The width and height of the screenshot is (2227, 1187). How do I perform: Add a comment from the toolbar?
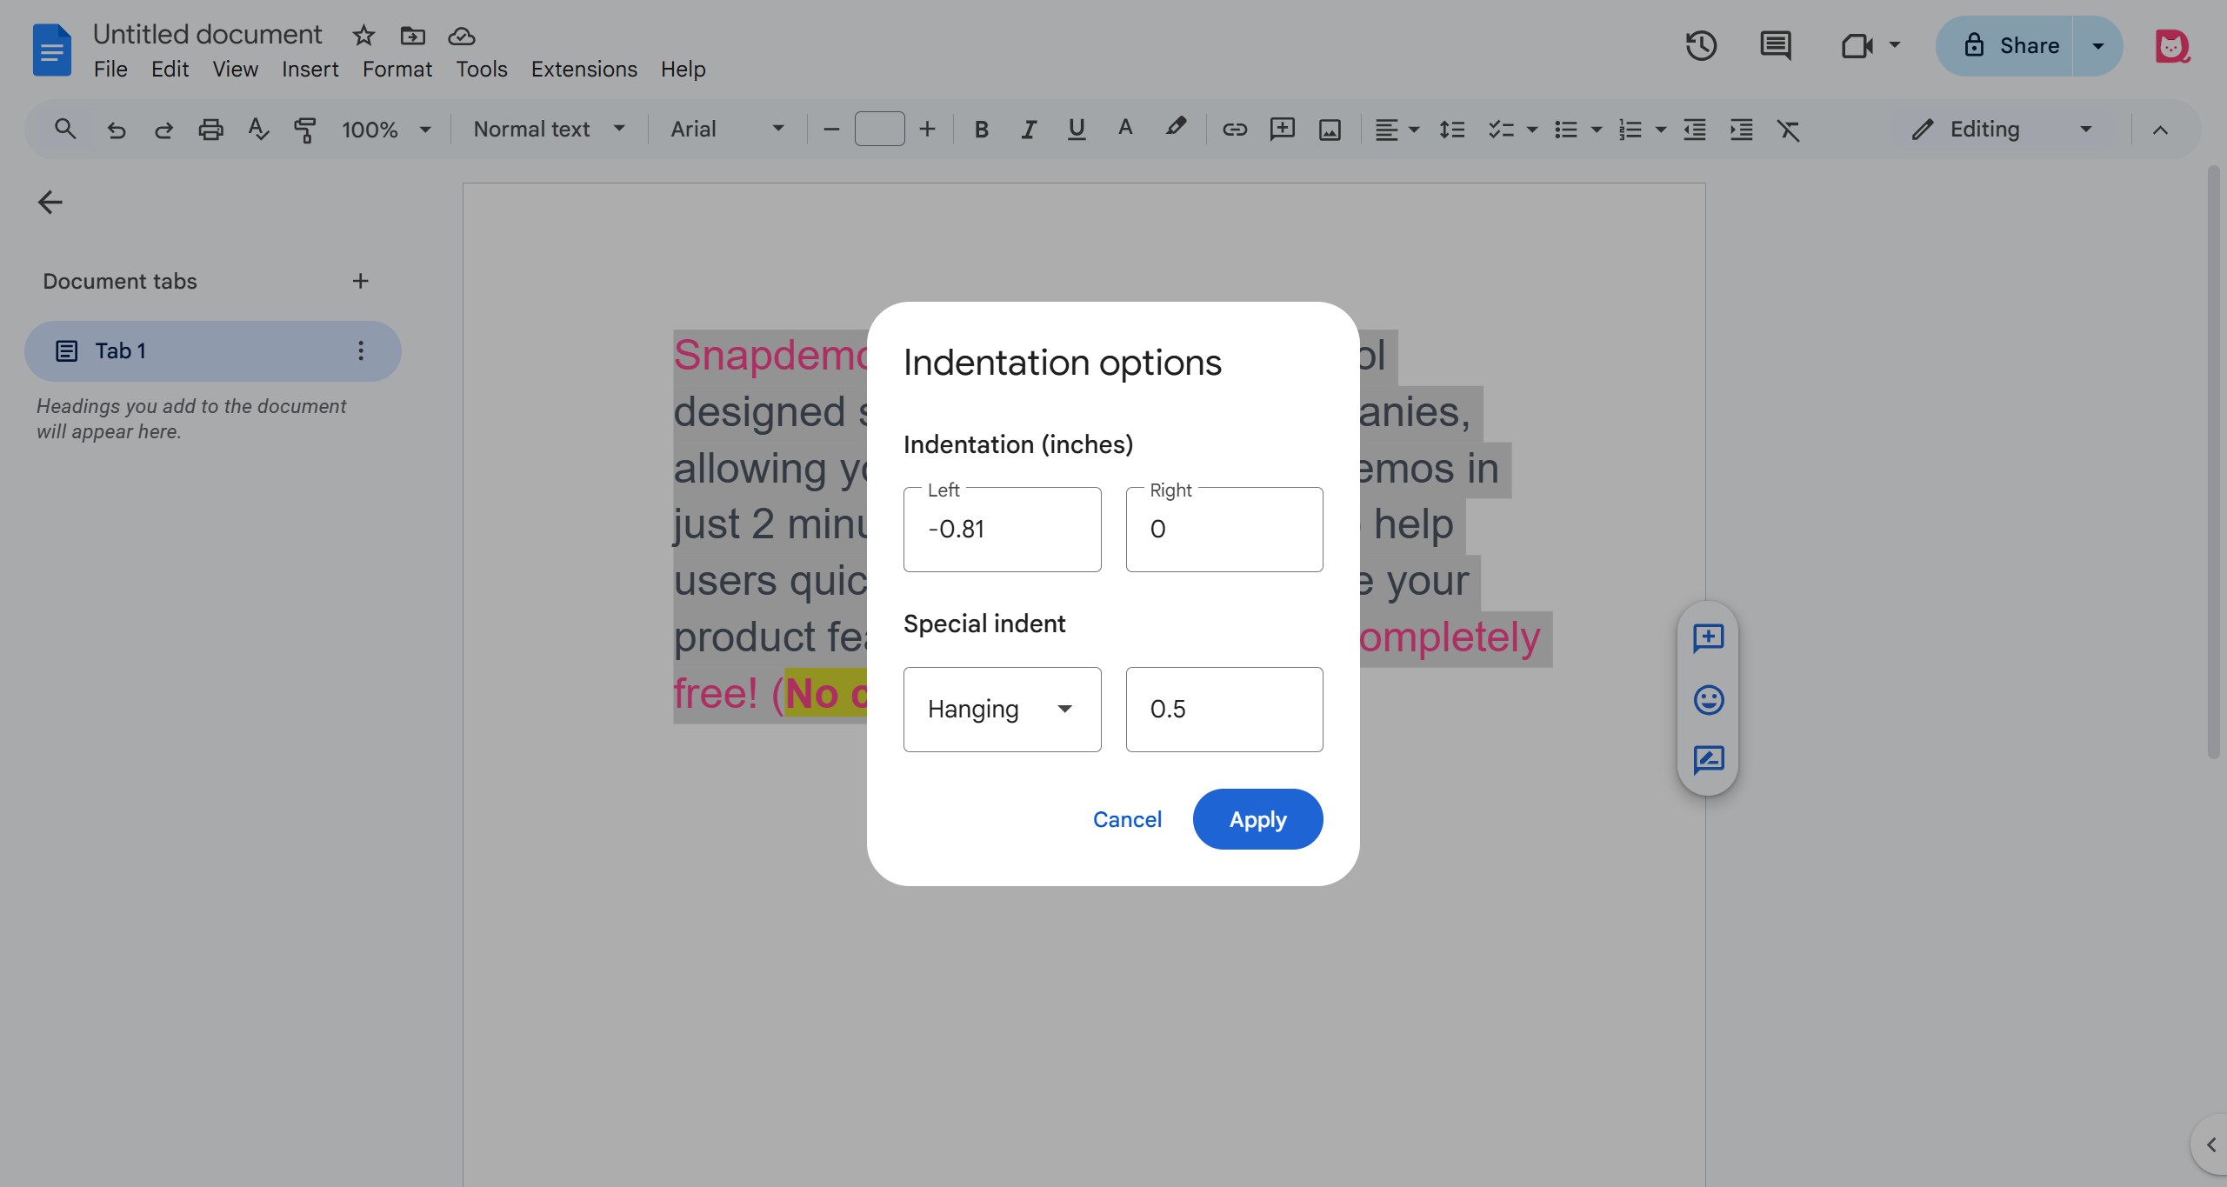pyautogui.click(x=1283, y=130)
